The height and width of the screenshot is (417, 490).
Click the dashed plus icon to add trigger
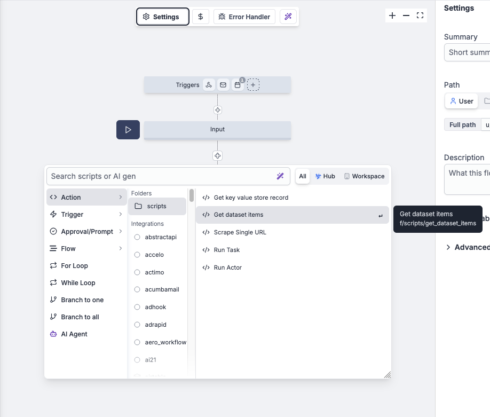click(254, 84)
